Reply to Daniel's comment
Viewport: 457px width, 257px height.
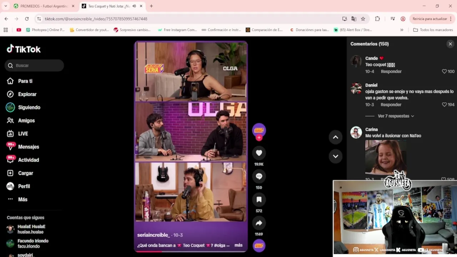[x=391, y=105]
